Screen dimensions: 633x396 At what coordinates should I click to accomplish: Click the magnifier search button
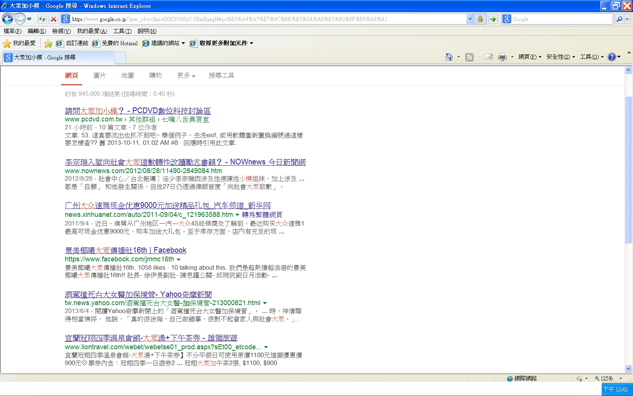[x=619, y=19]
